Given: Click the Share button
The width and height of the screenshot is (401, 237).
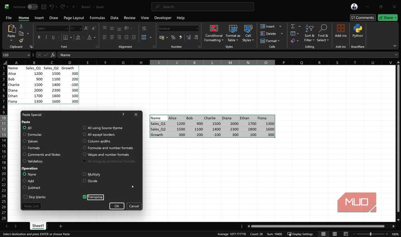Looking at the screenshot, I should (x=388, y=18).
